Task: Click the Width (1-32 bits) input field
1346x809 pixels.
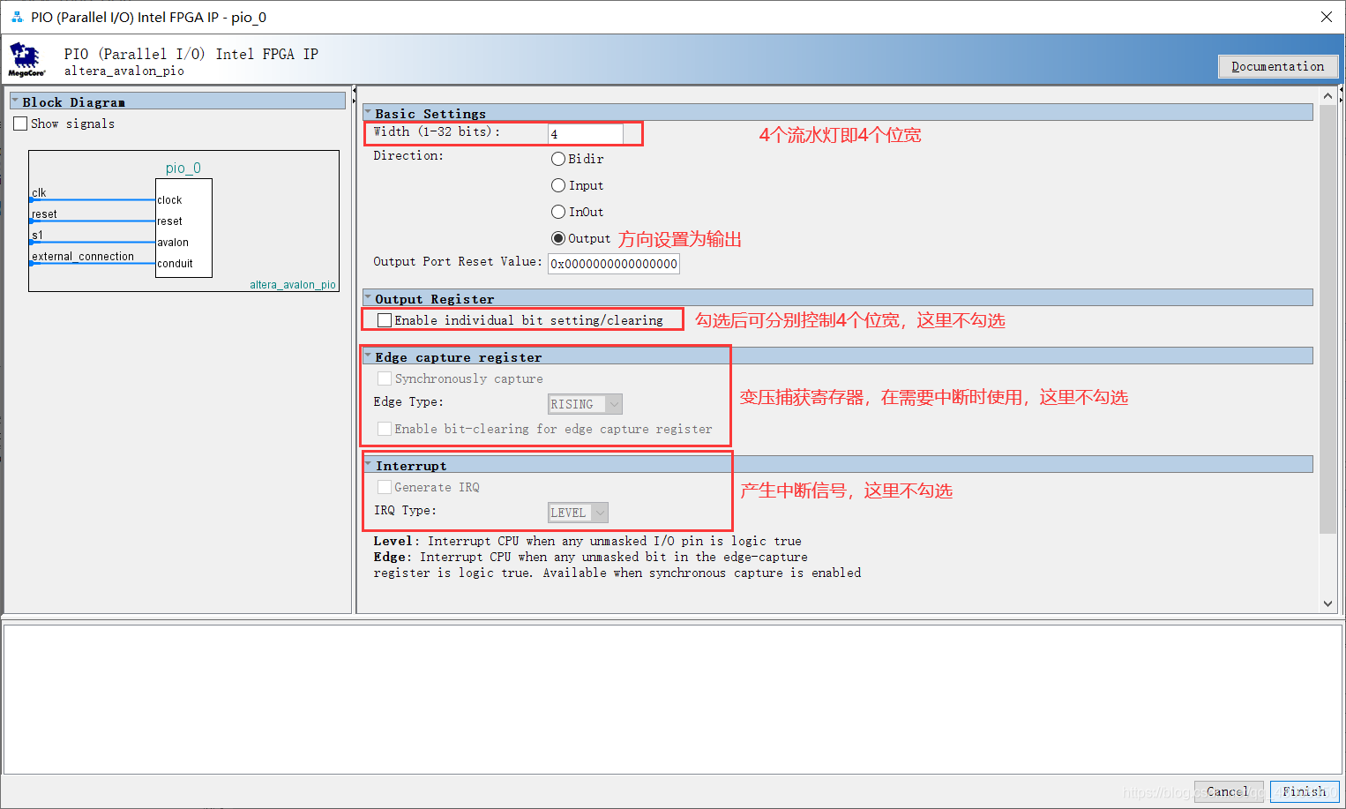Action: (x=586, y=133)
